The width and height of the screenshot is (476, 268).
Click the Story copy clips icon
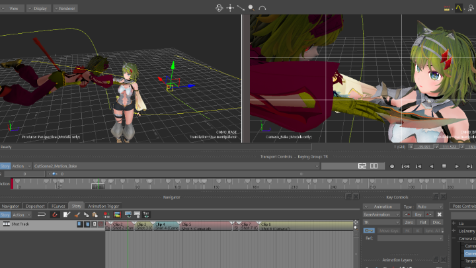coord(86,214)
